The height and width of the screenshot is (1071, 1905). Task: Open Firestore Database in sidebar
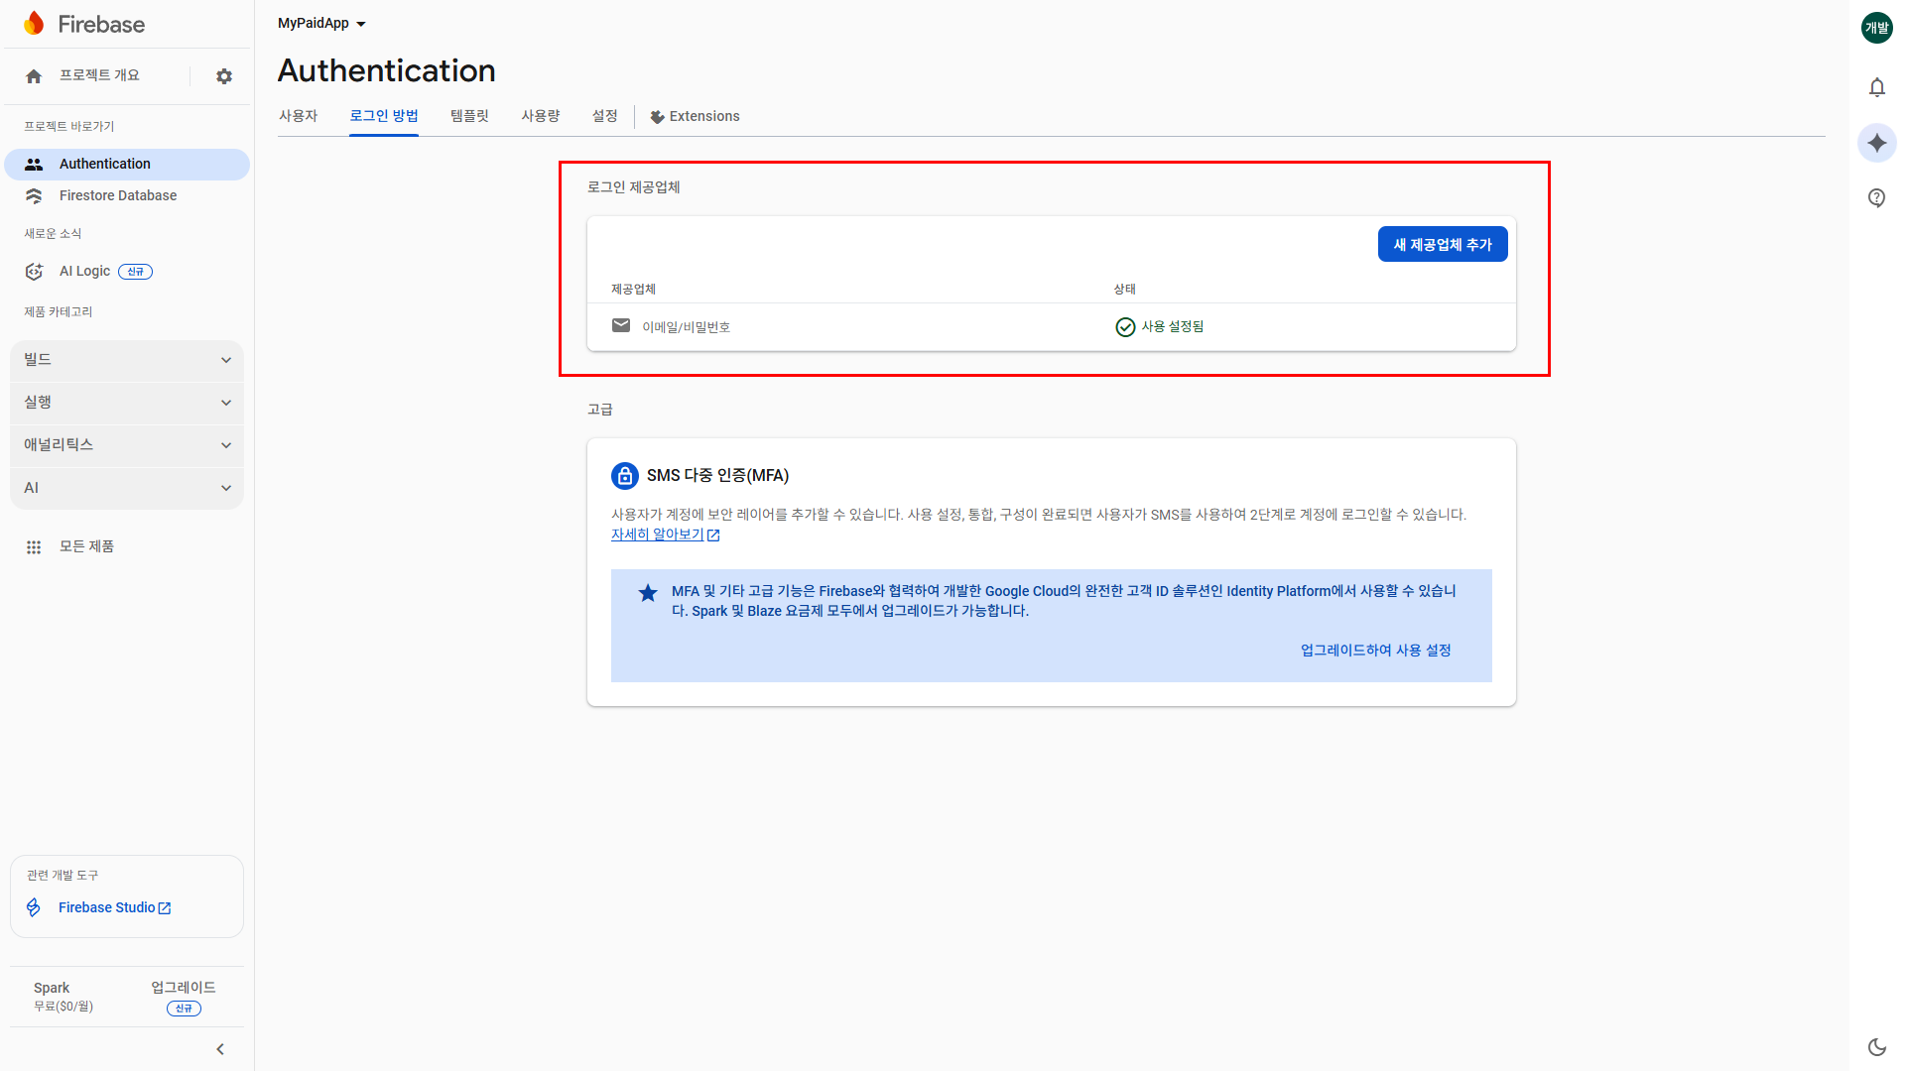pyautogui.click(x=117, y=196)
